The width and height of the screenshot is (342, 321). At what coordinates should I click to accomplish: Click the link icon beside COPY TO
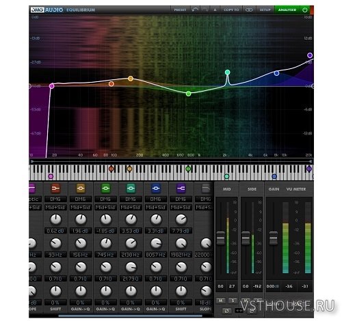tap(249, 10)
